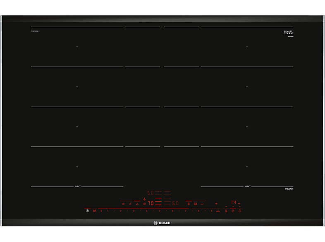Set power level 0 on slider
This screenshot has height=242, width=325.
pos(101,211)
